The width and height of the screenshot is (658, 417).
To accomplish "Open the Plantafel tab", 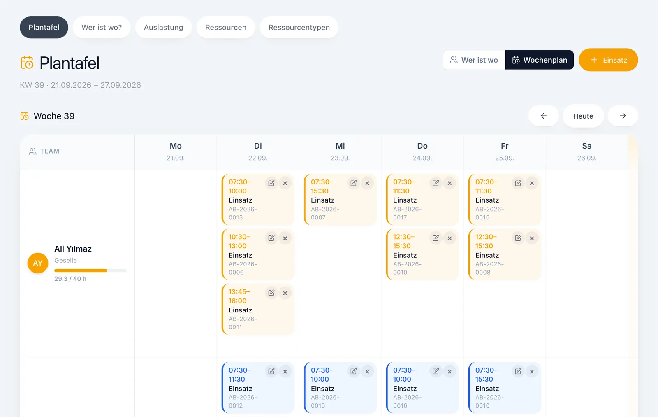I will pos(44,28).
